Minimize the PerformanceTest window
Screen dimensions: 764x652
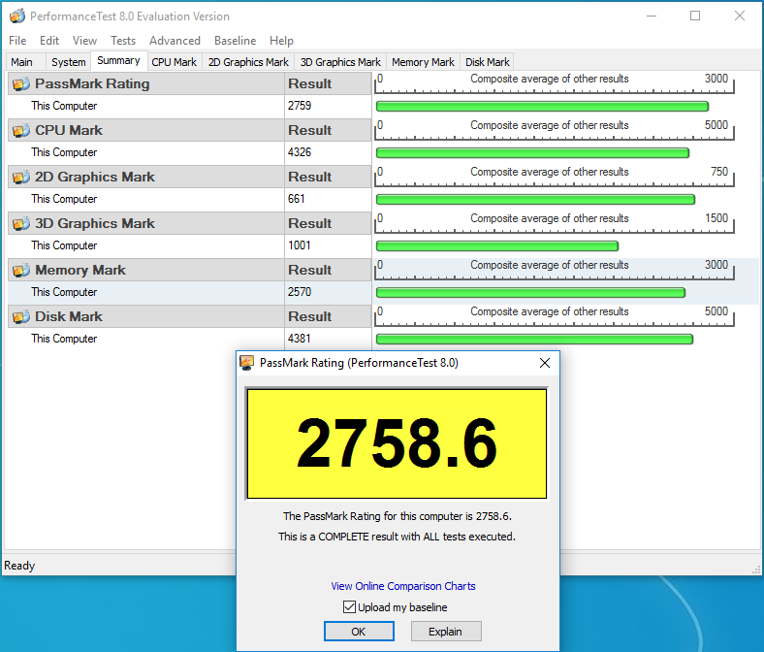point(652,16)
